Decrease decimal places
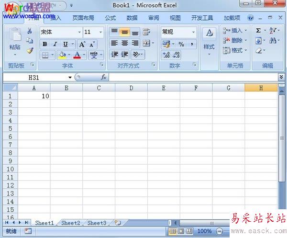The width and height of the screenshot is (287, 238). point(176,55)
